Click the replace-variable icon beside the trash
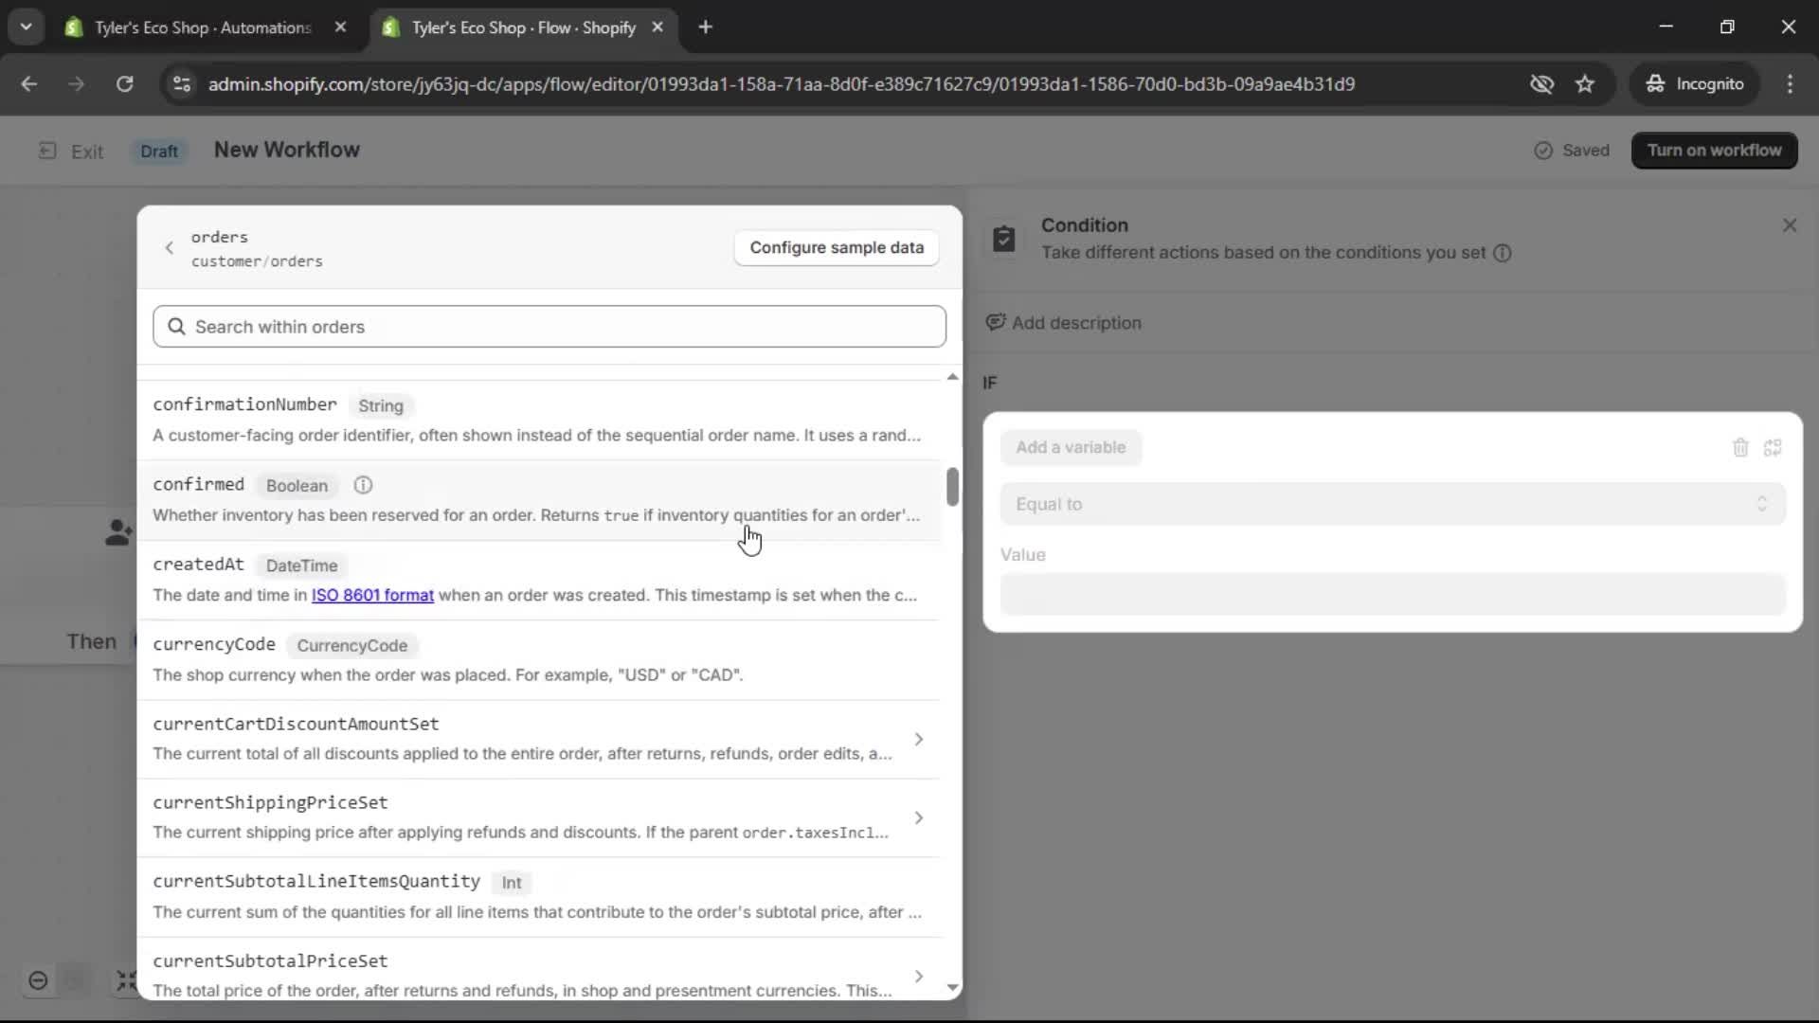Screen dimensions: 1819x1023 point(1774,447)
